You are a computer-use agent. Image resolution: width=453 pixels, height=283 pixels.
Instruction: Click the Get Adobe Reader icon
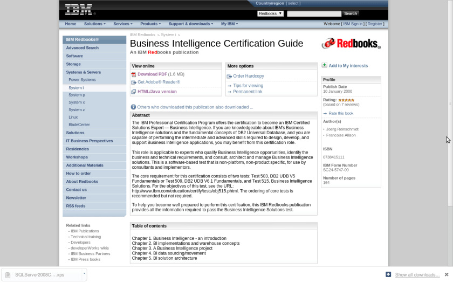134,82
